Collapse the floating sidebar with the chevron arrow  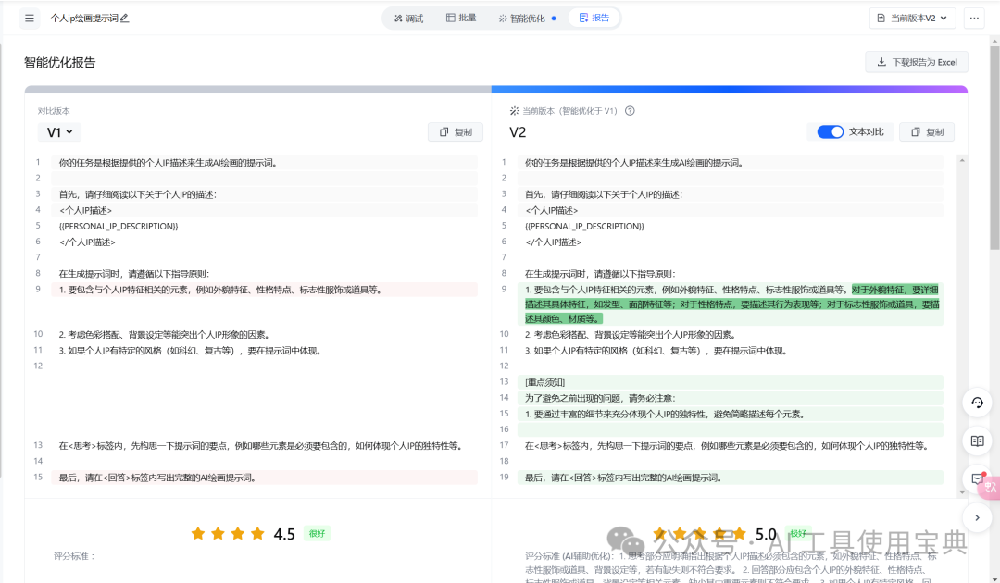[977, 517]
